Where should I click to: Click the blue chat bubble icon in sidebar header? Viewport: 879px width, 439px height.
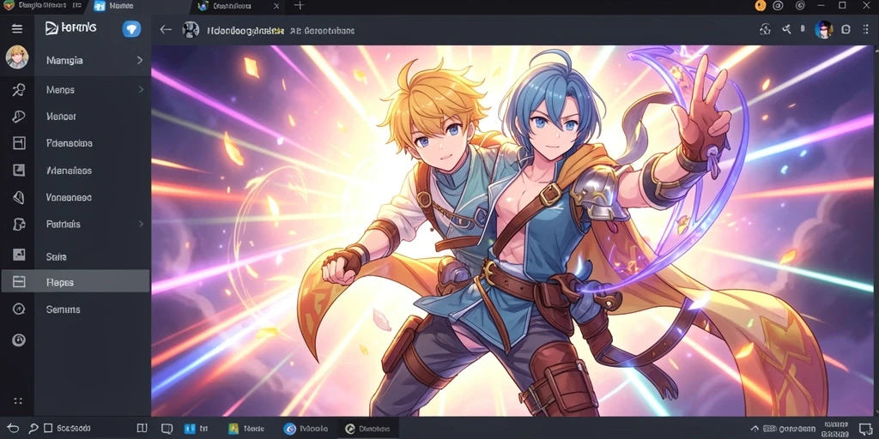(x=131, y=29)
